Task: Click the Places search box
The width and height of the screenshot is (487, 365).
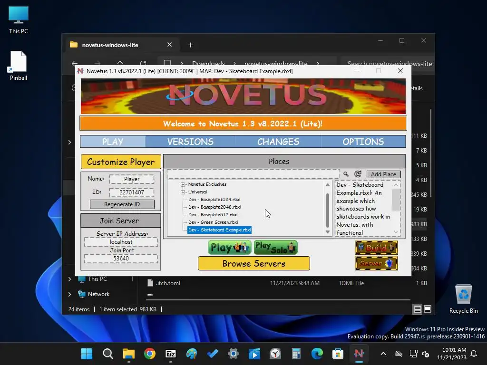Action: tap(253, 174)
